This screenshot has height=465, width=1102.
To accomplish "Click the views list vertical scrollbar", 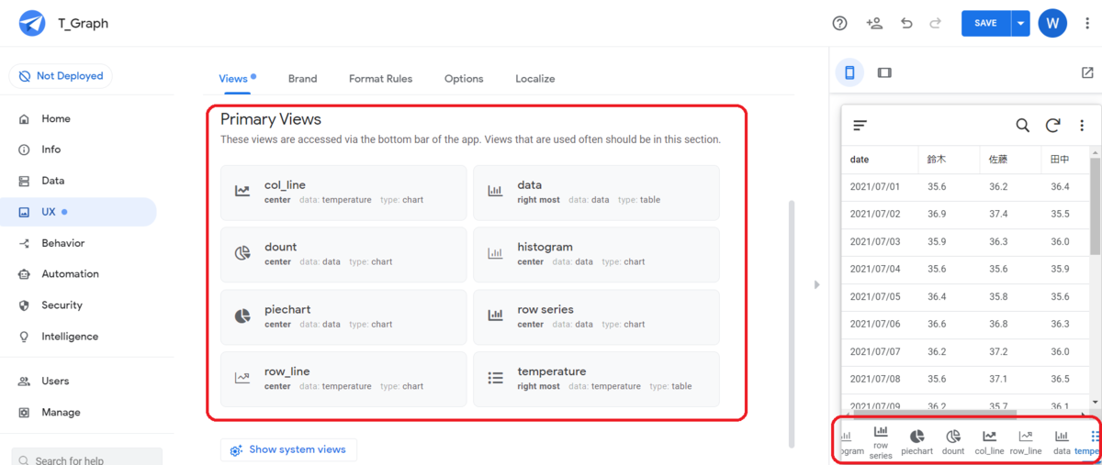I will click(x=791, y=323).
